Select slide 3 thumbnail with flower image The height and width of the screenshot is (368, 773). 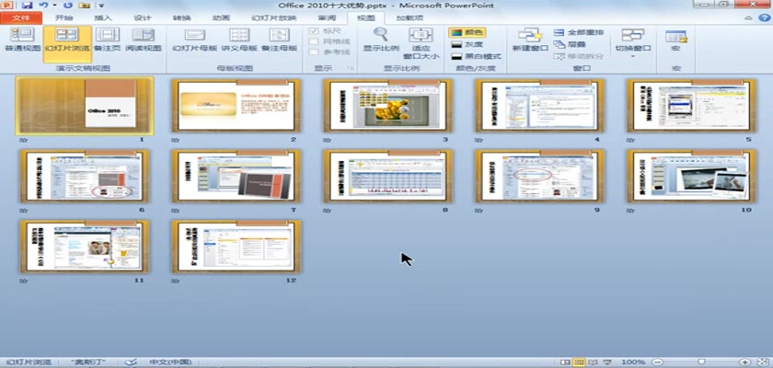tap(388, 106)
